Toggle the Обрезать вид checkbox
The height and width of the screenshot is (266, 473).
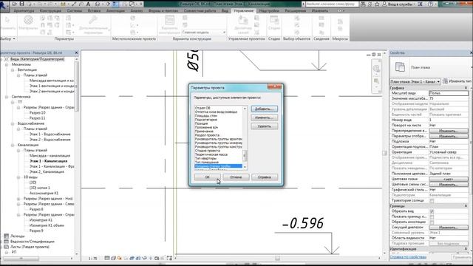(432, 211)
